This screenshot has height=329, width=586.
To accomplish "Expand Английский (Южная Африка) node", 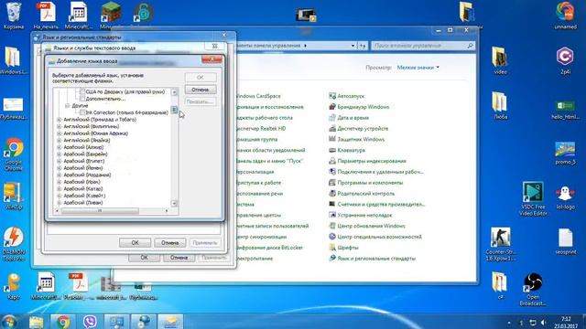I will coord(59,133).
